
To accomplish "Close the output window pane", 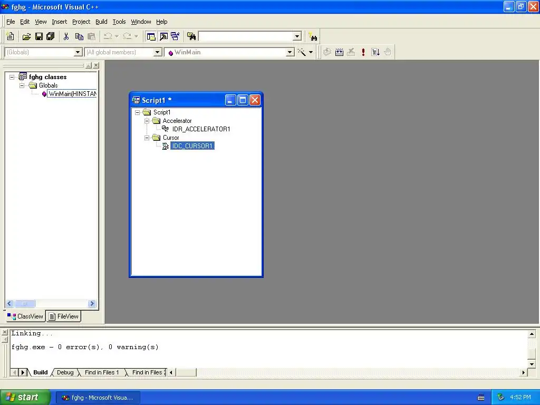I will tap(5, 332).
